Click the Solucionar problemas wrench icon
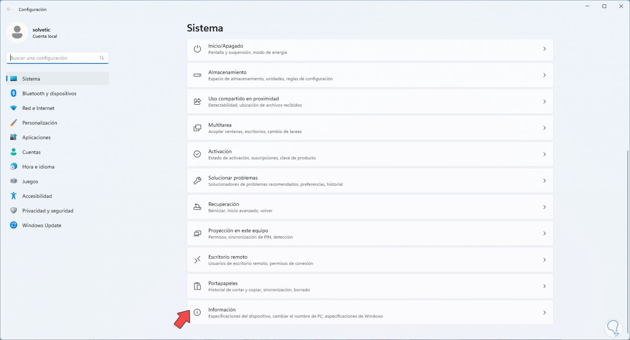The image size is (630, 340). tap(197, 181)
